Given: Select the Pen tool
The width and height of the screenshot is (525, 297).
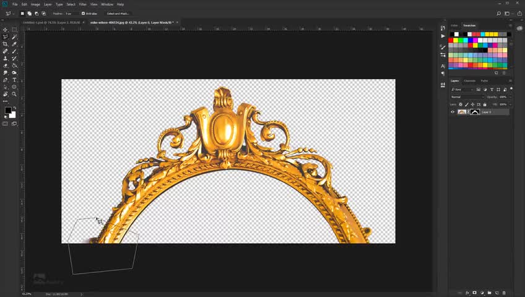Looking at the screenshot, I should [x=5, y=80].
